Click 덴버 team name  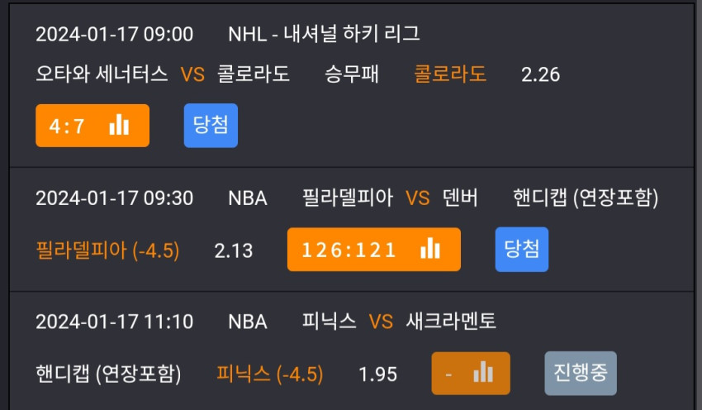[x=460, y=198]
